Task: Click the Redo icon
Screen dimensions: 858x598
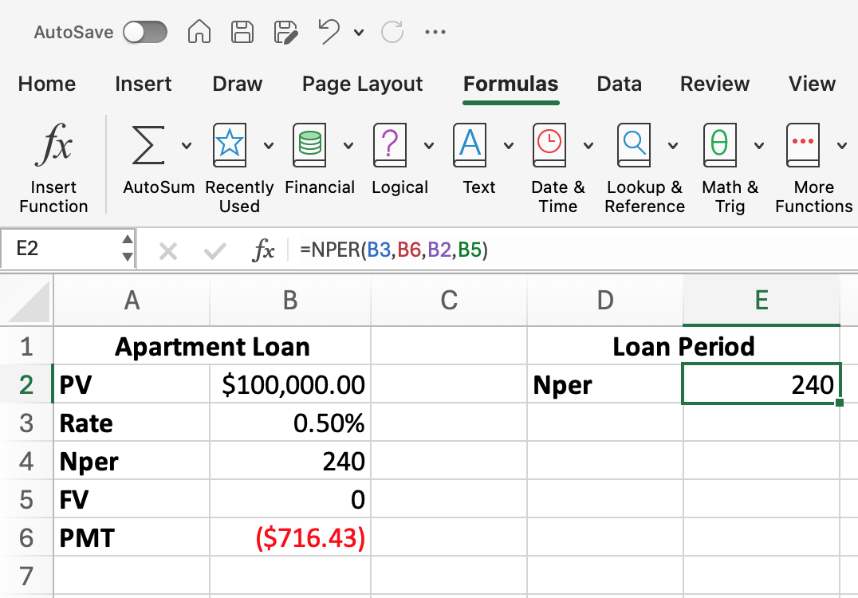Action: [x=392, y=32]
